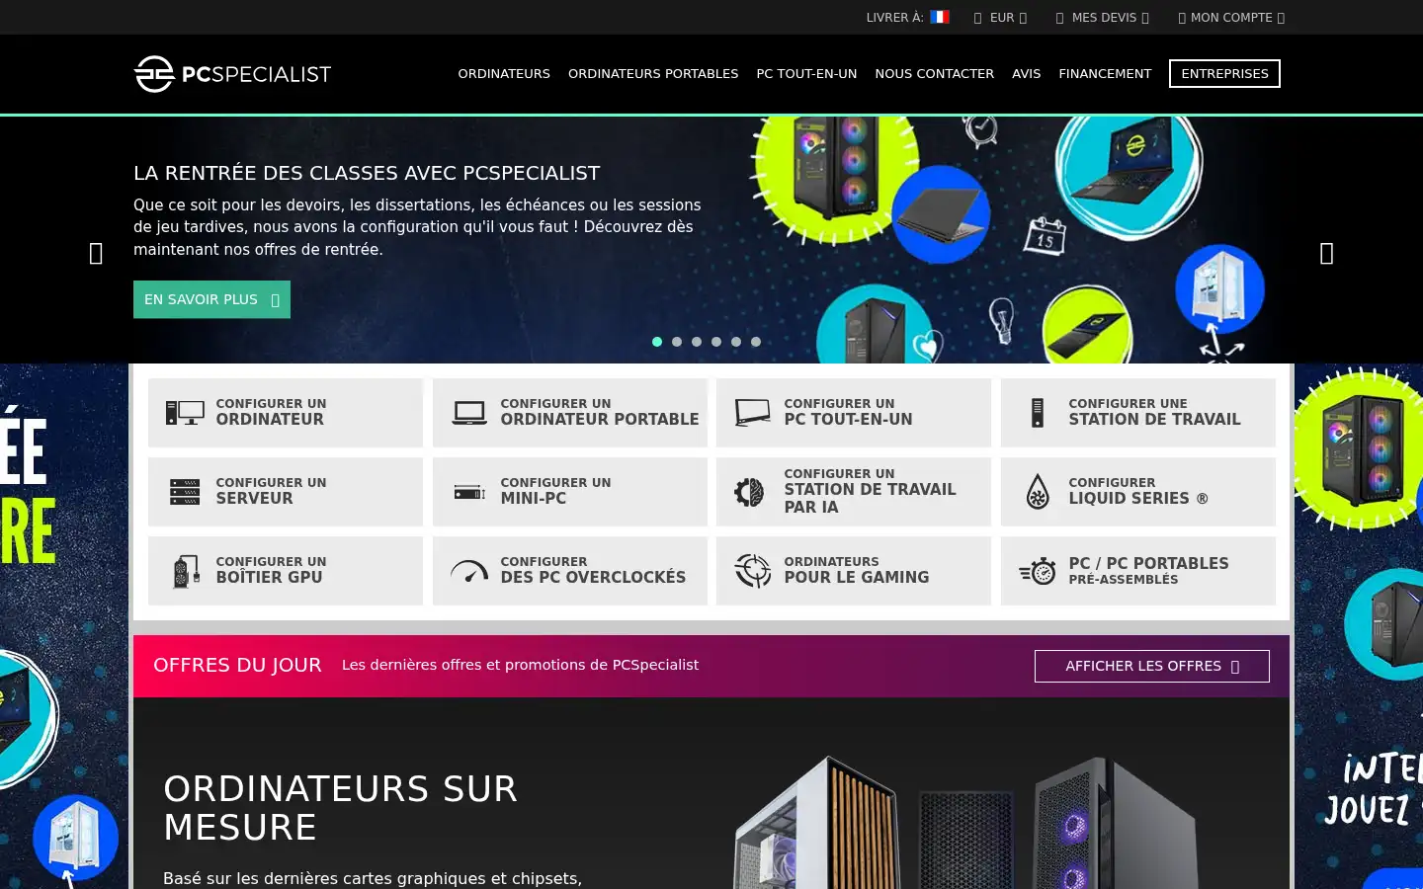Click the desktop computer icon in Configurer un Ordinateur
Viewport: 1423px width, 889px height.
click(x=185, y=412)
